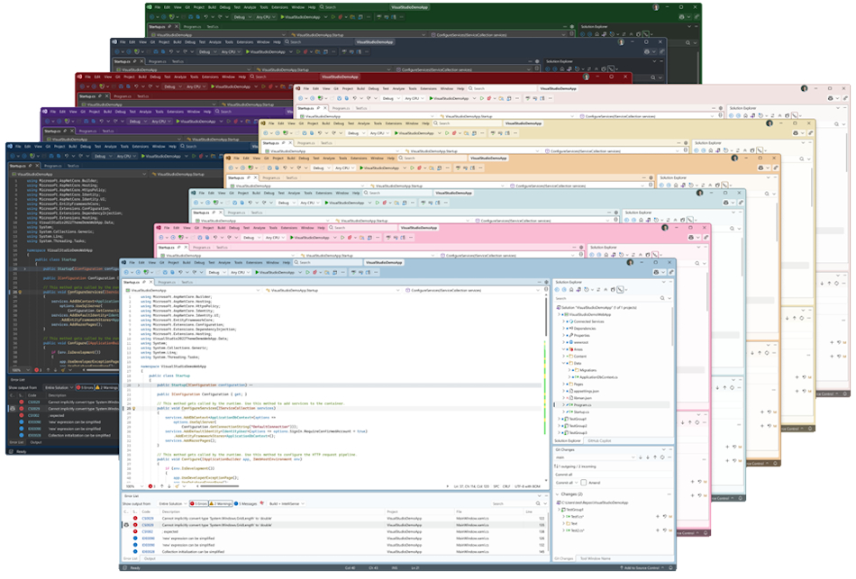Toggle the 5 Messages filter in the Error List
This screenshot has height=579, width=856.
coord(244,502)
